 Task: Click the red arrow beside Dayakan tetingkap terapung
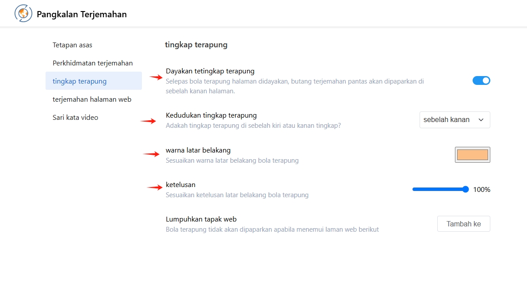pyautogui.click(x=156, y=77)
